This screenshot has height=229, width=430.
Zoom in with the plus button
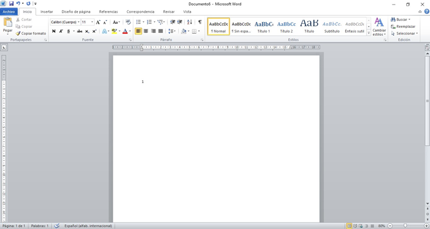[426, 226]
